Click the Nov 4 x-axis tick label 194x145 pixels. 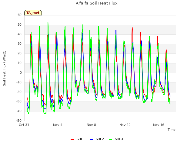point(58,125)
